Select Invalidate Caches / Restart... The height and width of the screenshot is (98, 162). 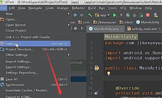(35, 90)
